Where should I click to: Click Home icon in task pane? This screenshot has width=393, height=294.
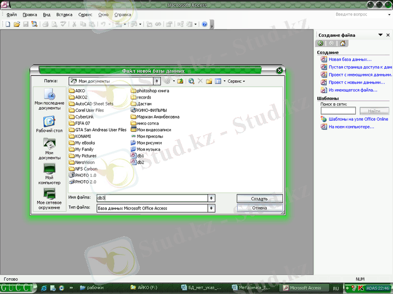point(343,44)
